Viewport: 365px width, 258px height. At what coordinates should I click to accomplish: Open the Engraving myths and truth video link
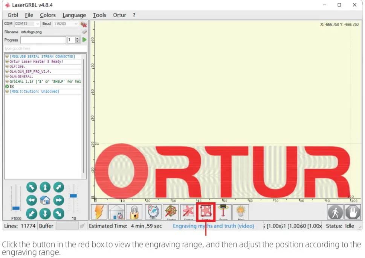pos(213,226)
